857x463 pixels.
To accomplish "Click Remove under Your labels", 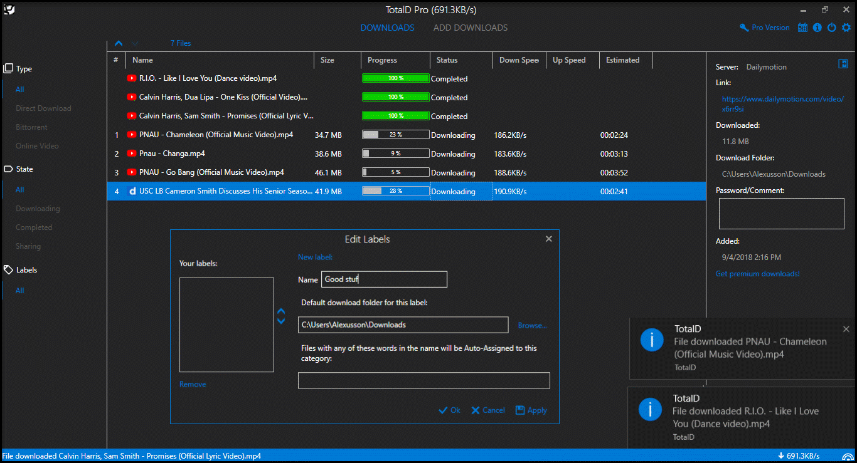I will (193, 385).
